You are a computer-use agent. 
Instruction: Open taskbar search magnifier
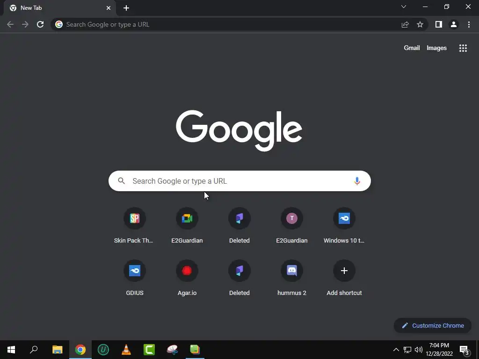tap(34, 350)
